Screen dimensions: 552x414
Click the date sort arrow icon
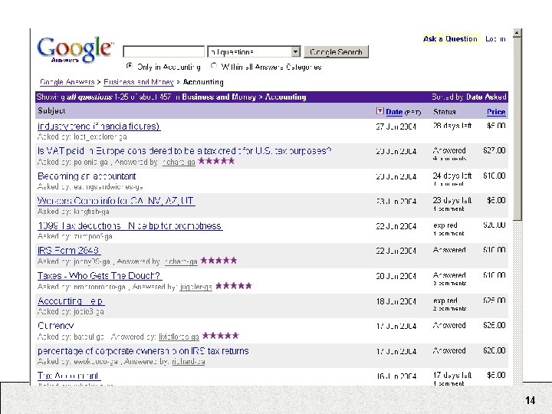click(x=379, y=111)
